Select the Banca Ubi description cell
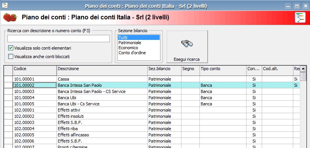The image size is (310, 148). [102, 98]
